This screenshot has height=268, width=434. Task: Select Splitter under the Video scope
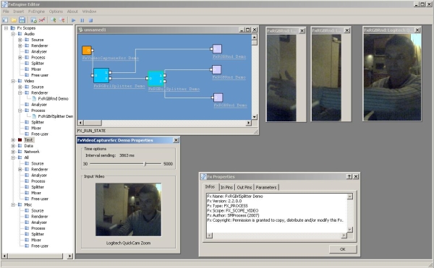(x=38, y=122)
